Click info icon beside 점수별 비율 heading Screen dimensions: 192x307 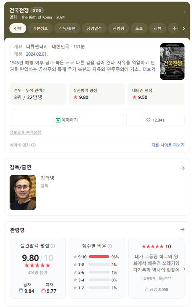(x=110, y=246)
